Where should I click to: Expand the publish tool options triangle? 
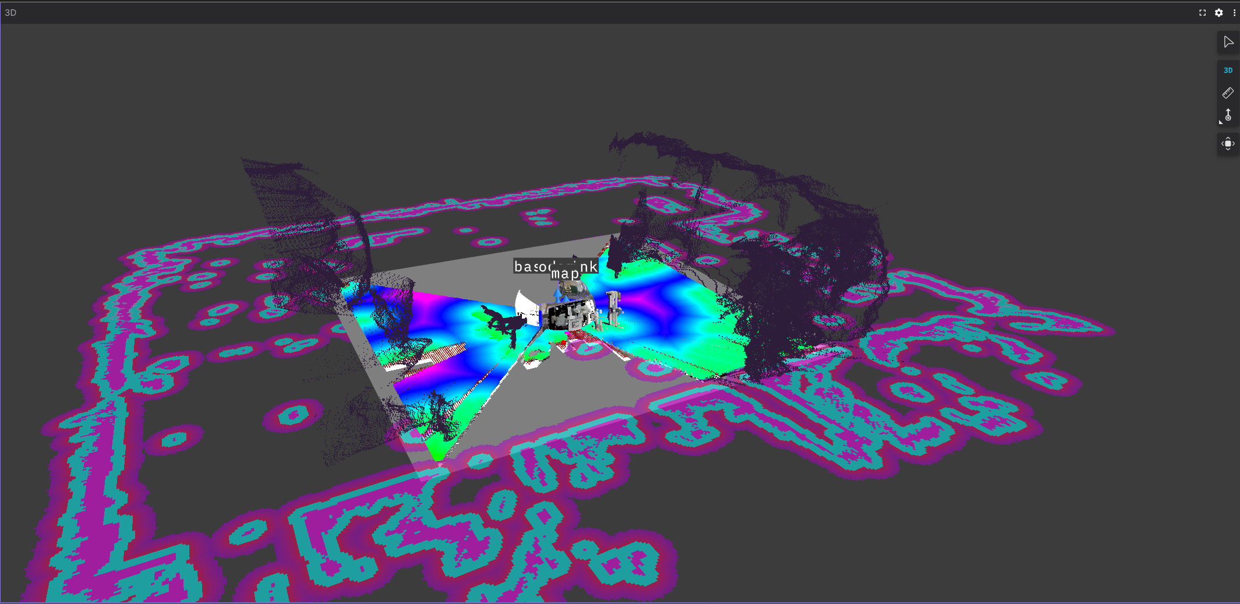coord(1220,122)
